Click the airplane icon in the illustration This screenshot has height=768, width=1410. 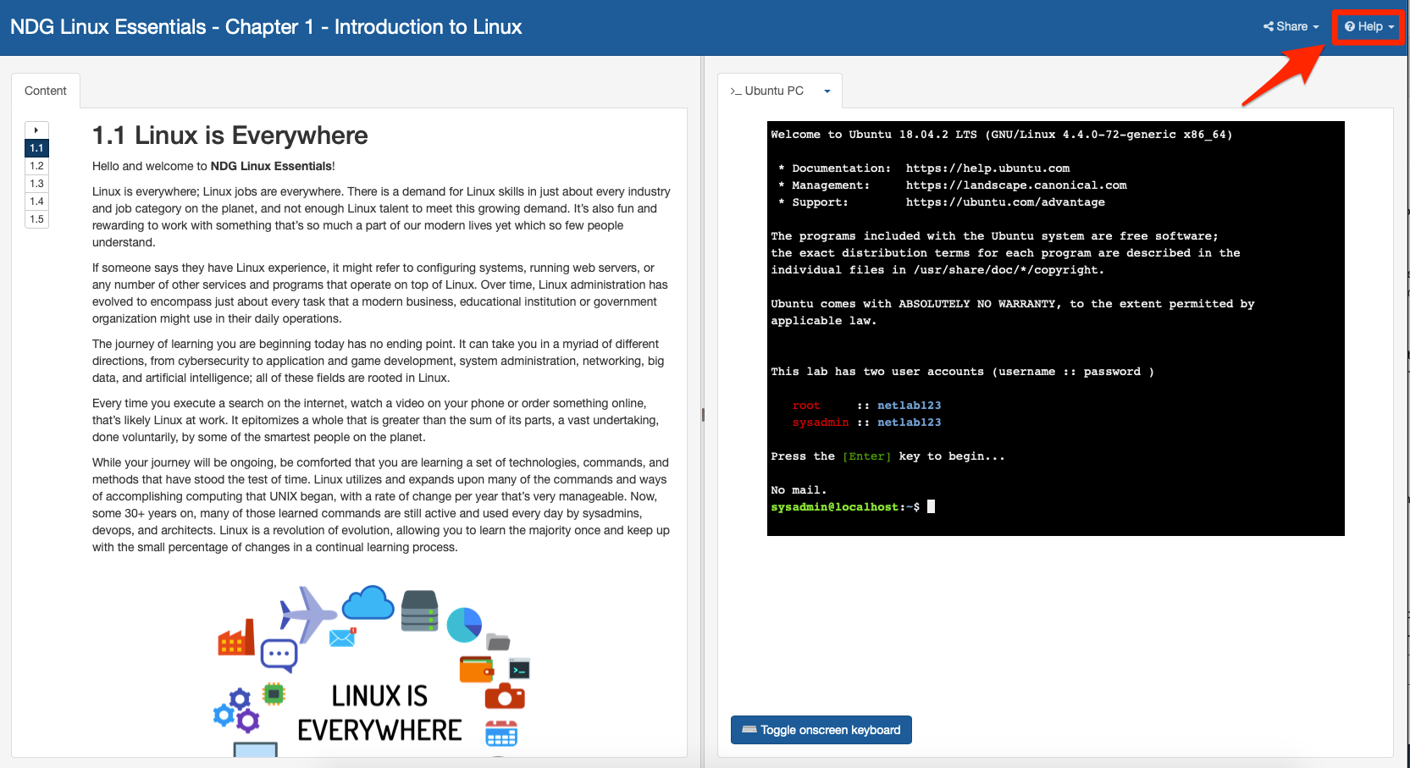[x=307, y=613]
